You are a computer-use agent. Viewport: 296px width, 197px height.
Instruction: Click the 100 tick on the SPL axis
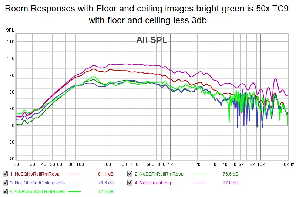10,58
